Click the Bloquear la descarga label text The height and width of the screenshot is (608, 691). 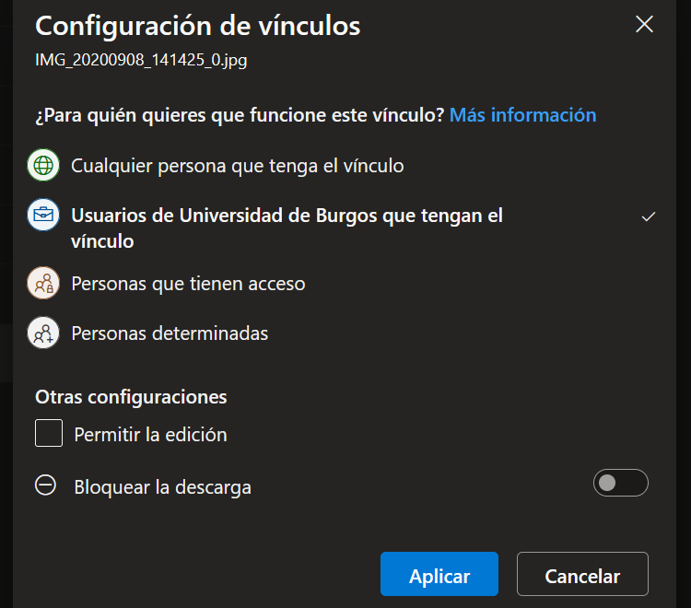[162, 487]
